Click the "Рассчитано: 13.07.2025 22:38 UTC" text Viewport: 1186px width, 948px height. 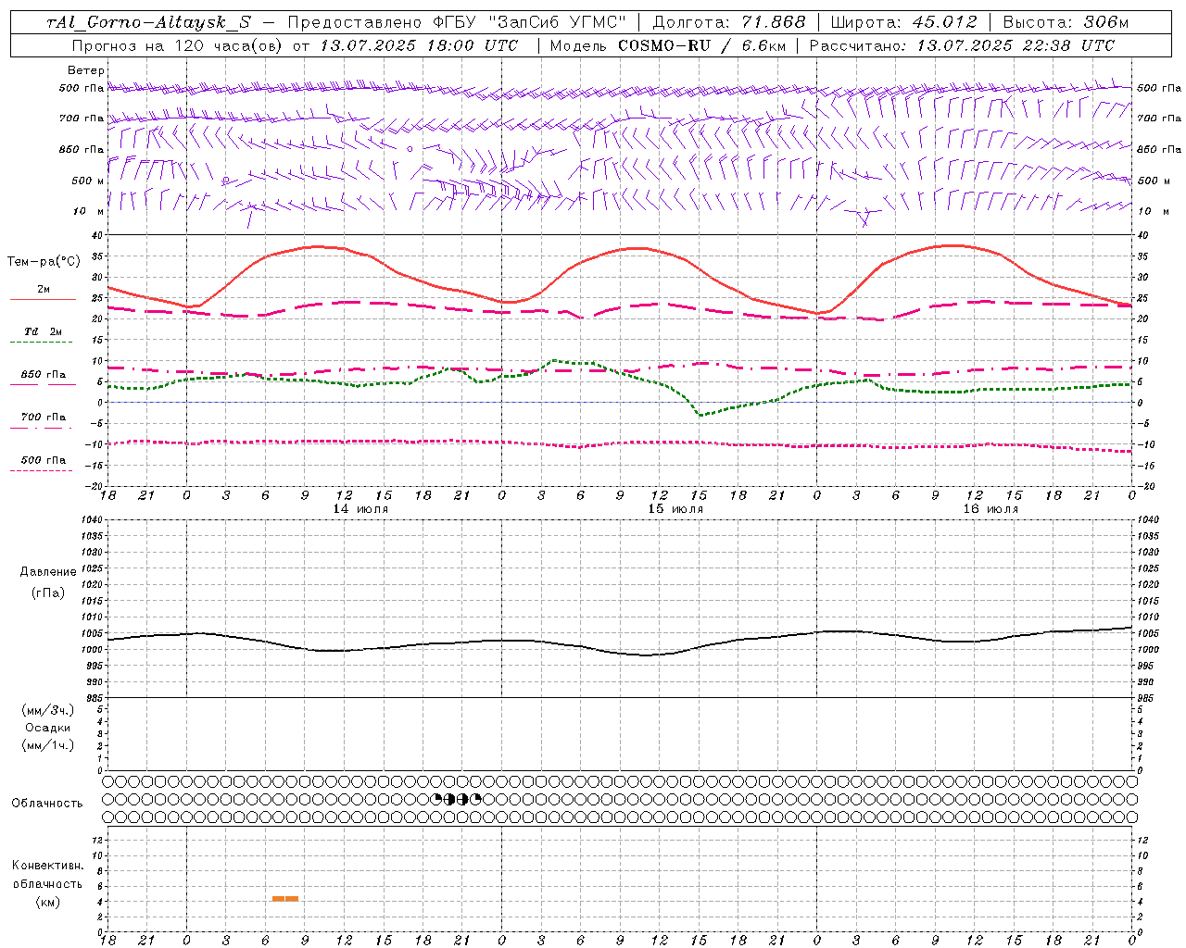pos(962,45)
